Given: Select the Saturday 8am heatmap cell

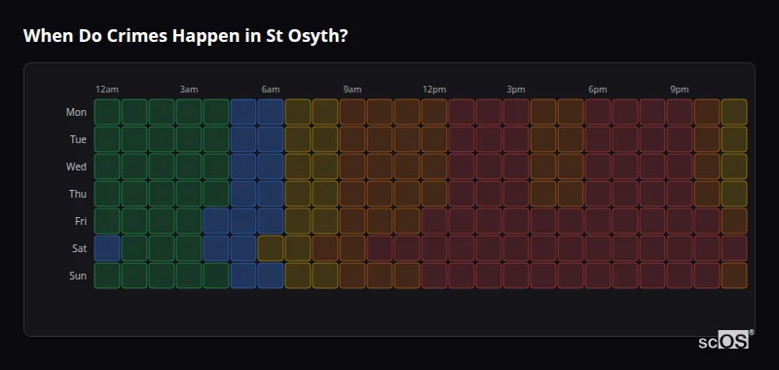Looking at the screenshot, I should tap(325, 248).
